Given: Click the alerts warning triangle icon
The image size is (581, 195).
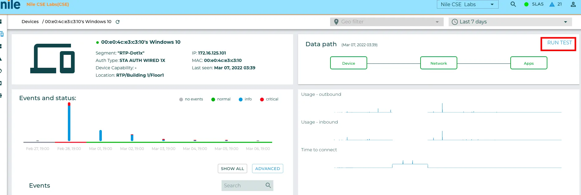Looking at the screenshot, I should coord(552,4).
